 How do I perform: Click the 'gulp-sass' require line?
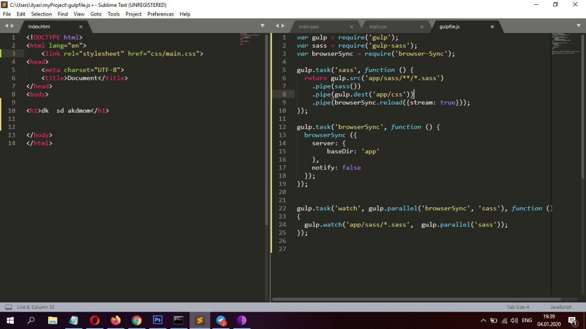[x=357, y=46]
